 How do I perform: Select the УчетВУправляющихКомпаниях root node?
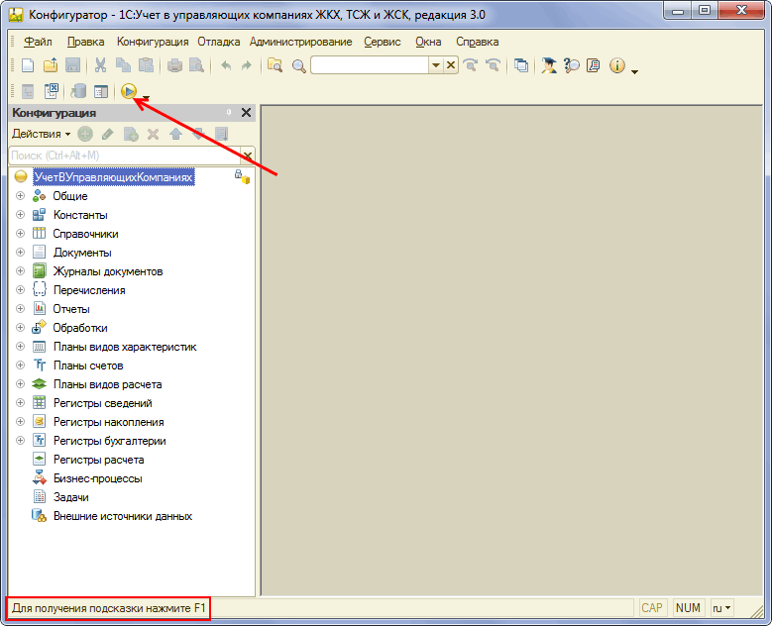pyautogui.click(x=113, y=177)
